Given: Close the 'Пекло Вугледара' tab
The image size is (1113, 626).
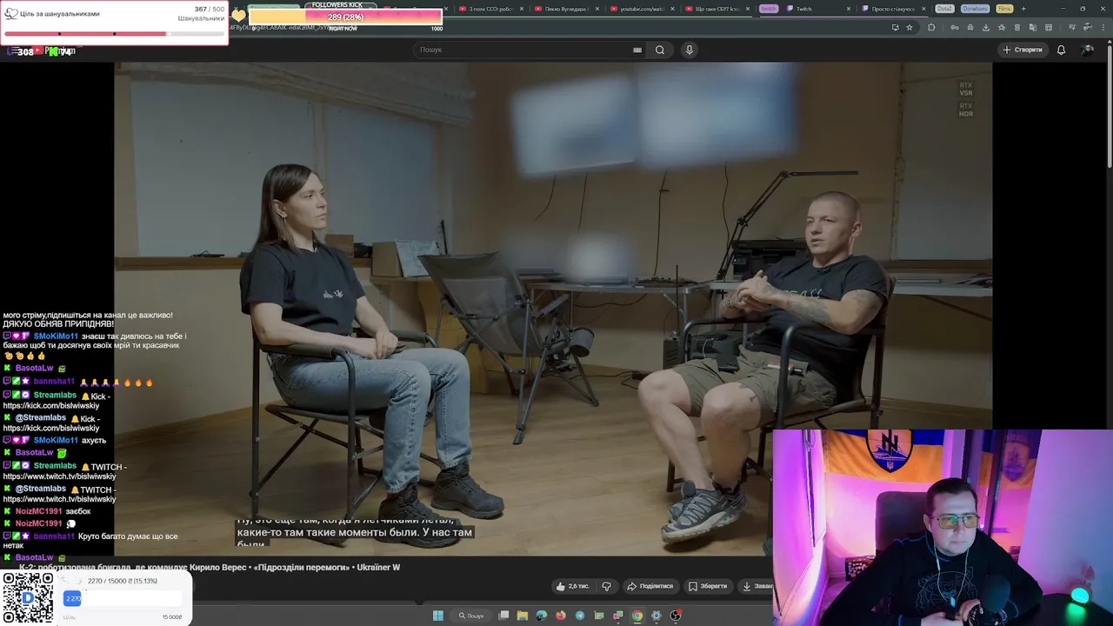Looking at the screenshot, I should click(596, 9).
